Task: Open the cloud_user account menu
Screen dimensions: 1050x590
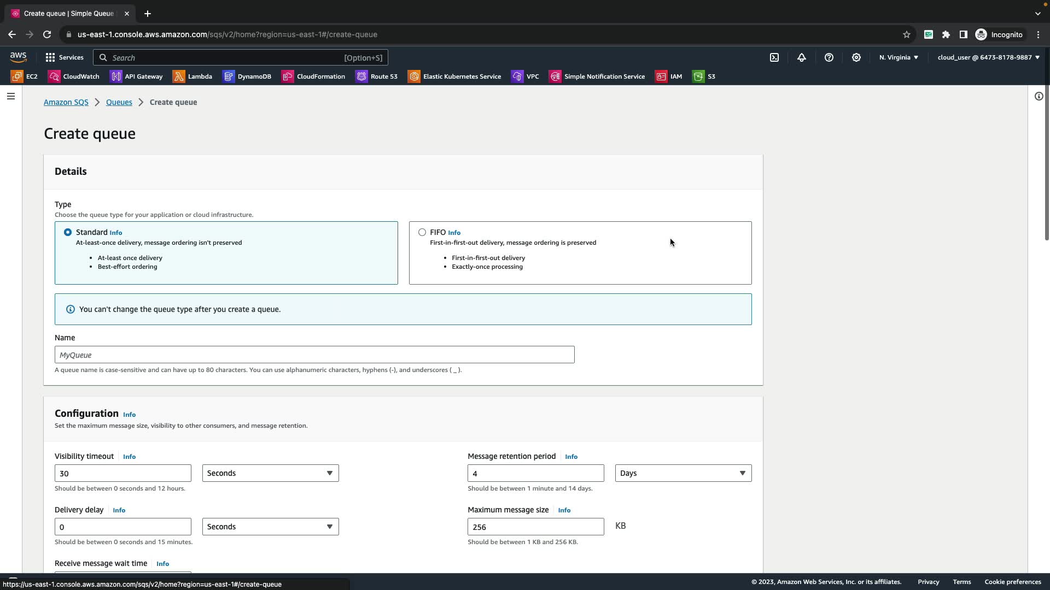Action: 988,57
